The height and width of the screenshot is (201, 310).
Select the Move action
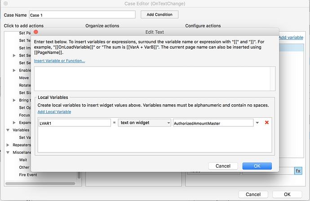24,78
